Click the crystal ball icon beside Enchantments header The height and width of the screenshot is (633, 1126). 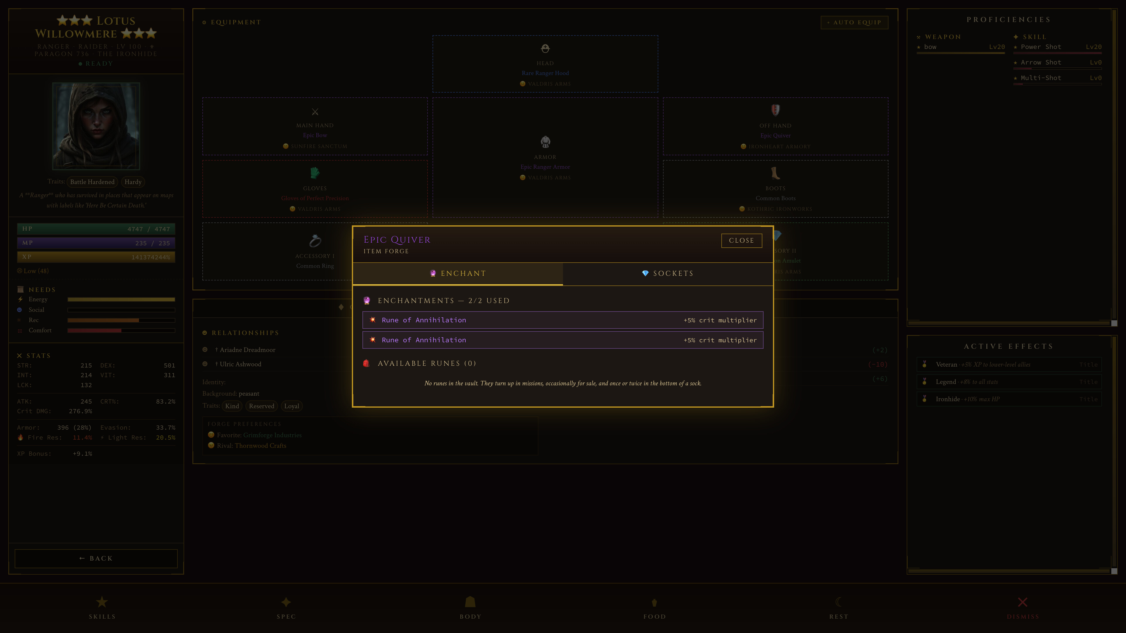pos(367,301)
